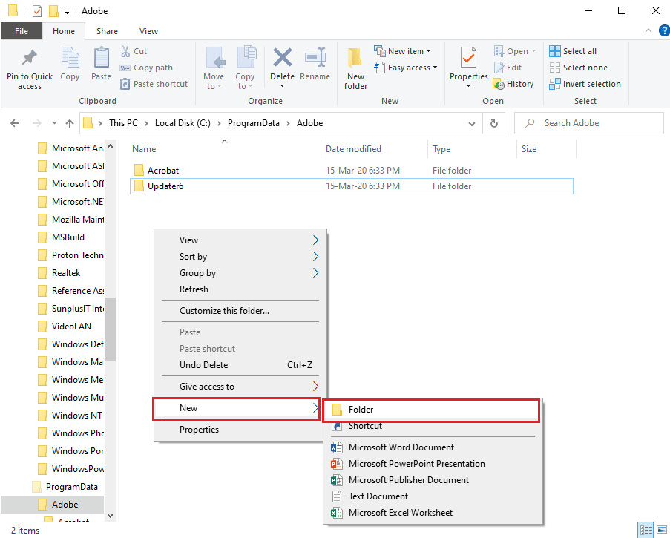Click the Back navigation arrow
This screenshot has height=538, width=670.
[x=15, y=123]
